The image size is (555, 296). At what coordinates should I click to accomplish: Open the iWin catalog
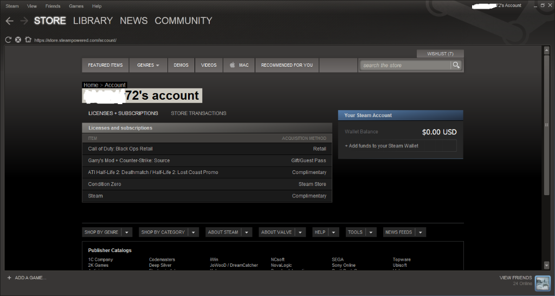tap(214, 260)
